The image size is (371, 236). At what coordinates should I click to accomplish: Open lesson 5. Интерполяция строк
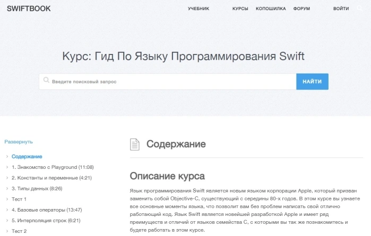[46, 221]
